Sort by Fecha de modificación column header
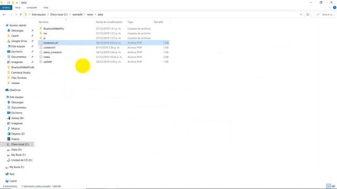 click(x=109, y=22)
